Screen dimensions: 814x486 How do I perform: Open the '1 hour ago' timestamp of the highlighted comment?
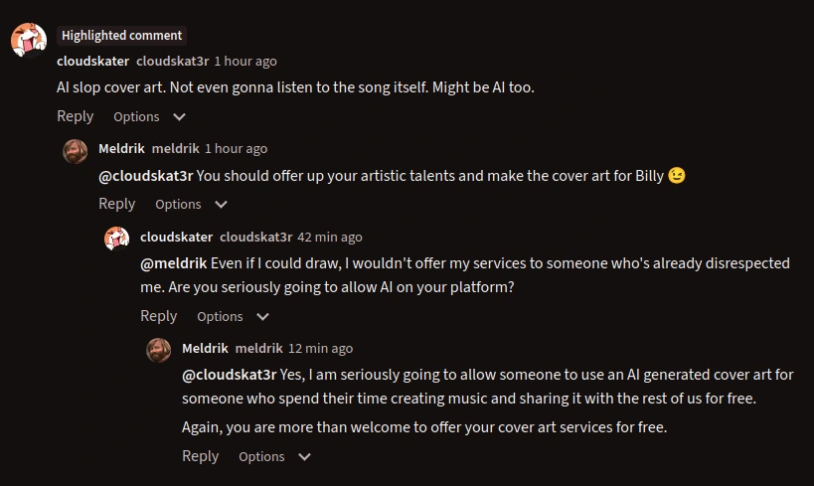coord(245,61)
